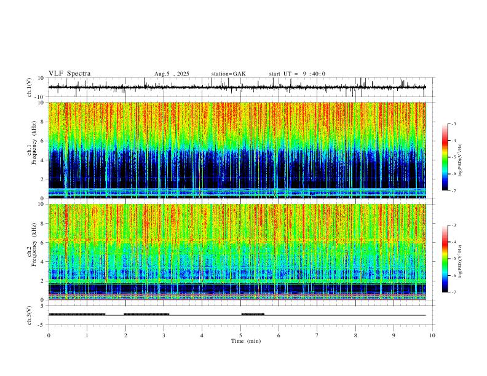
Task: Click the "ch.1(V)" waveform axis label
Action: (30, 87)
